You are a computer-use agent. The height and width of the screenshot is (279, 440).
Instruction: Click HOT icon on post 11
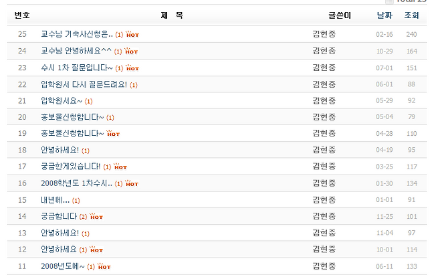104,266
